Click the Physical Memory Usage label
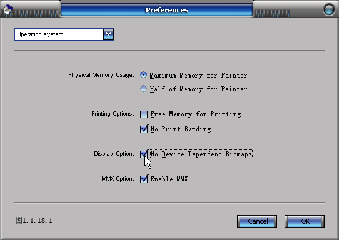339x240 pixels. click(101, 75)
